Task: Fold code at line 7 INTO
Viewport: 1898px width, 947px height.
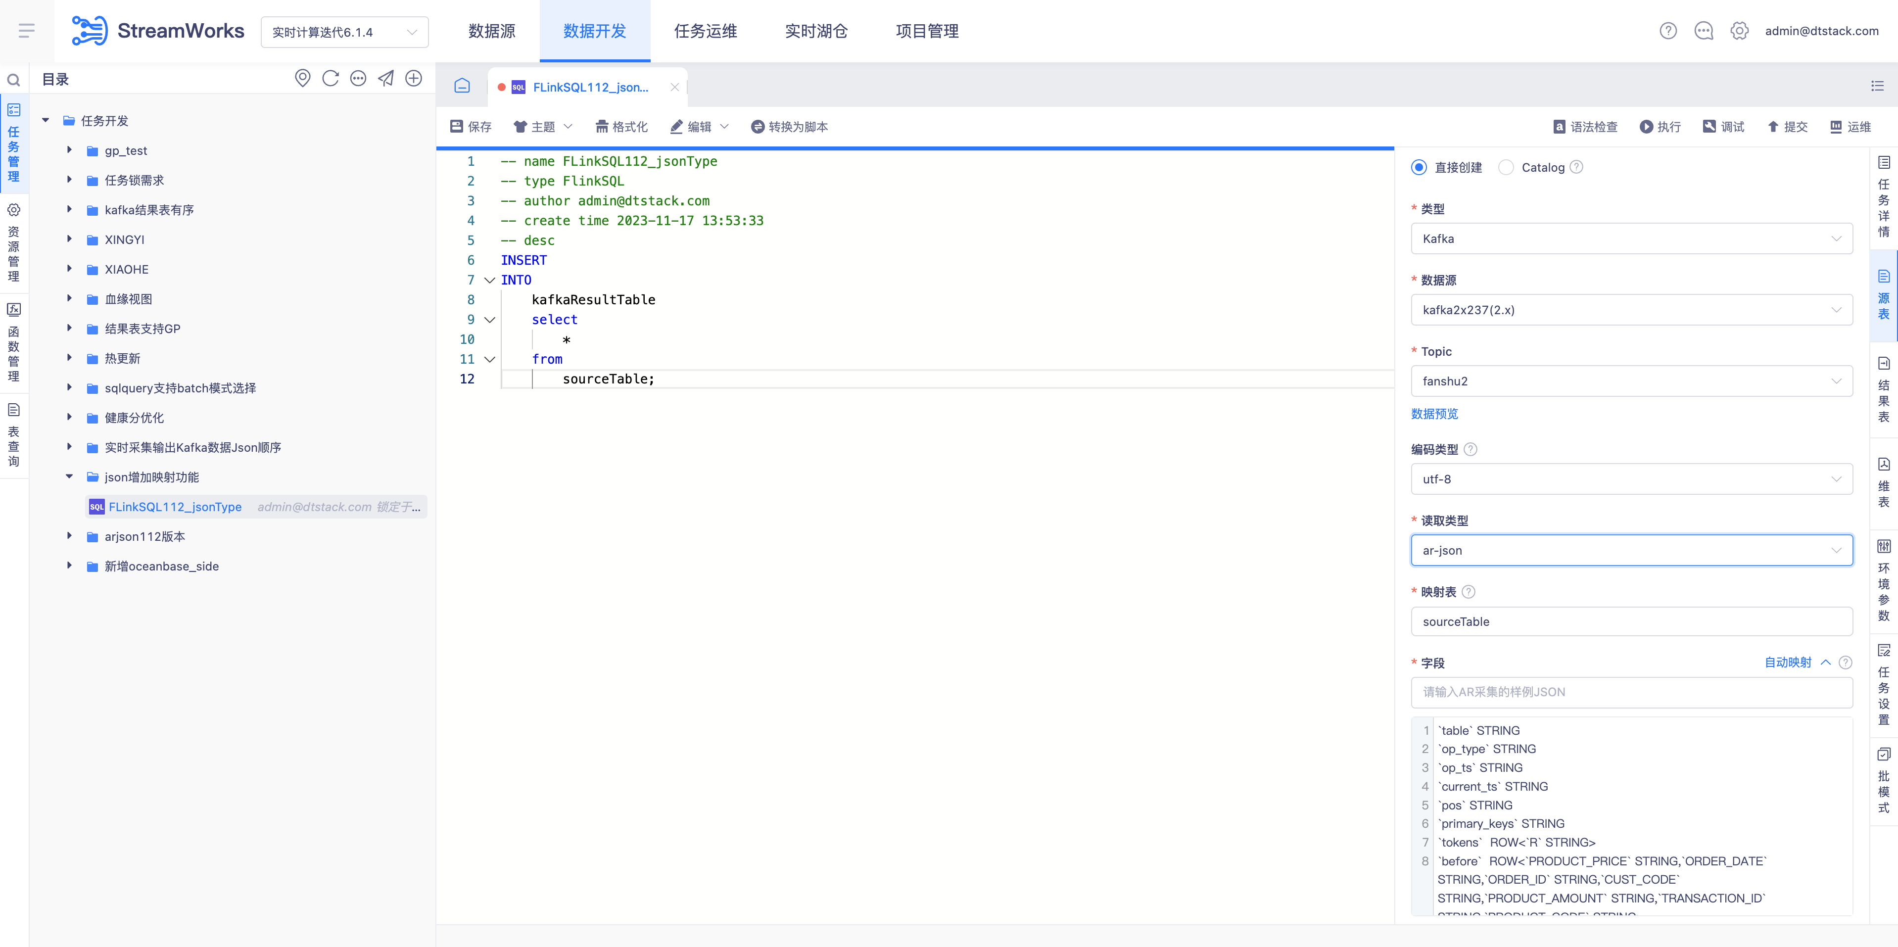Action: click(489, 280)
